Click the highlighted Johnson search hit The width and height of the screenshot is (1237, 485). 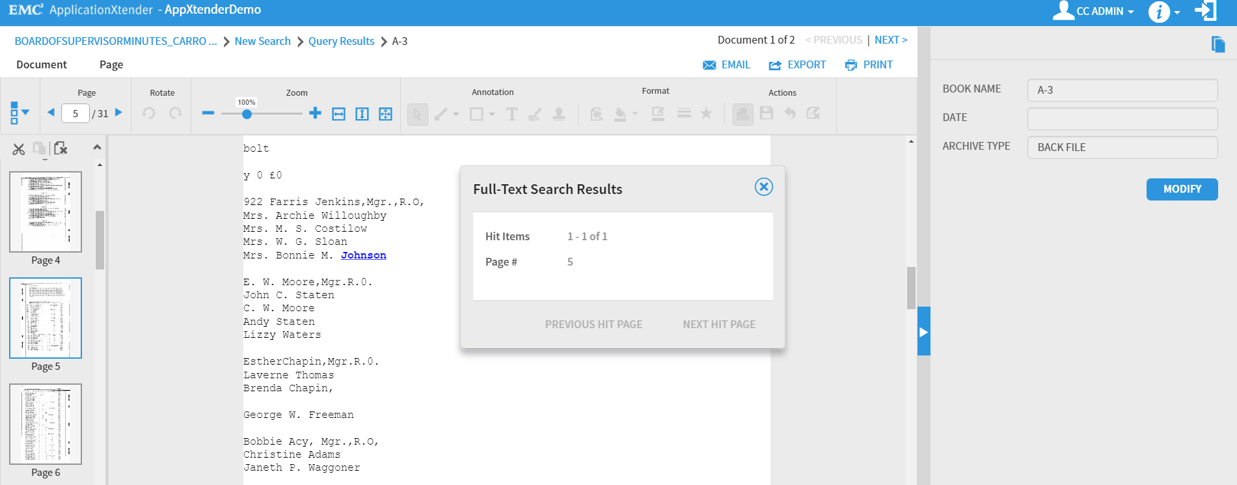364,255
